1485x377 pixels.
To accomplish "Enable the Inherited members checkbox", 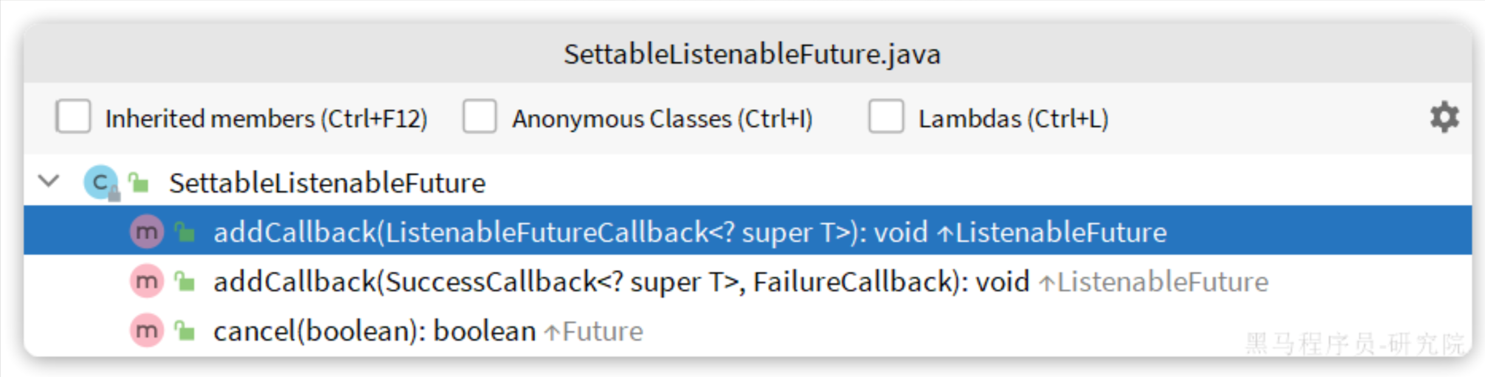I will point(73,116).
